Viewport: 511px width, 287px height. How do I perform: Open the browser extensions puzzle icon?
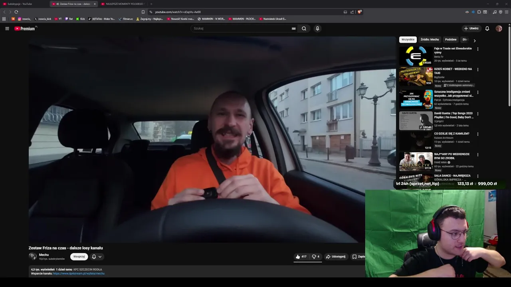479,12
